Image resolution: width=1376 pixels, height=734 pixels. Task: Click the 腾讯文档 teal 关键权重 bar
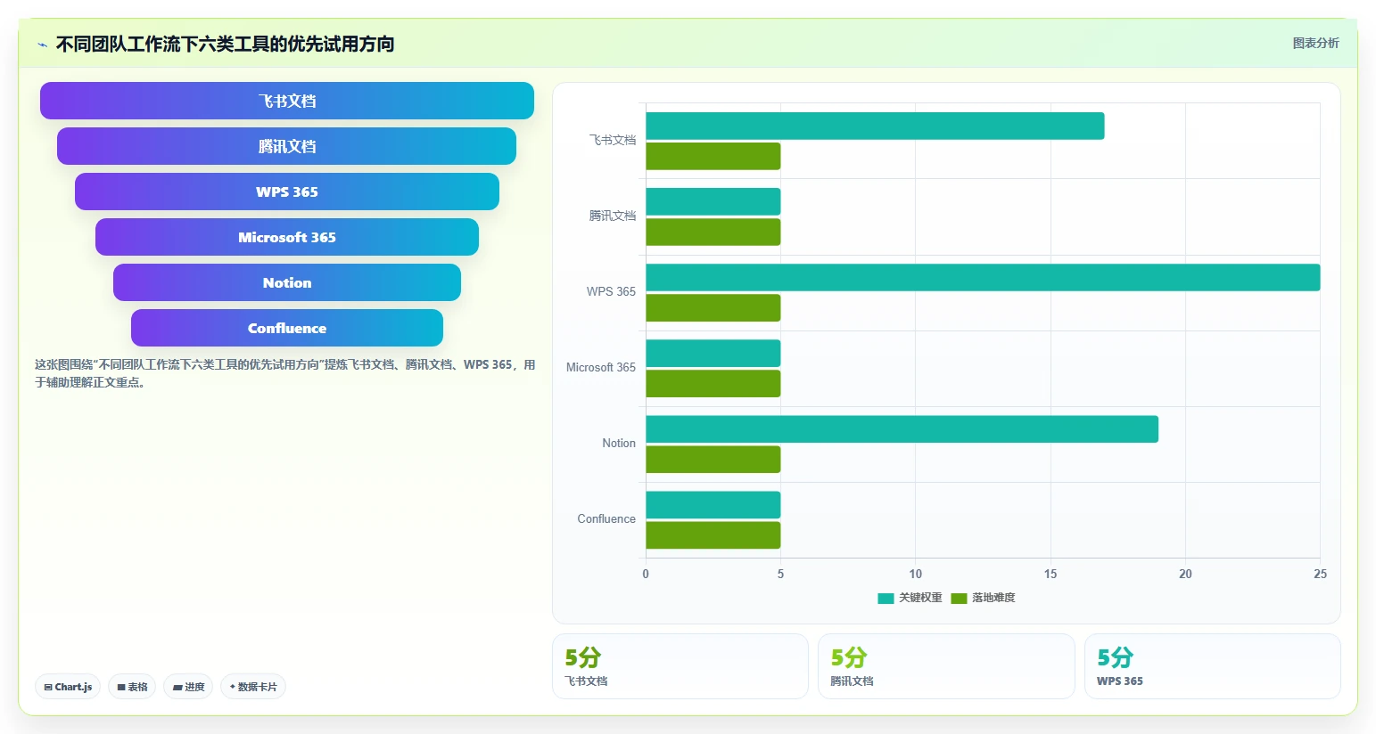pyautogui.click(x=713, y=201)
